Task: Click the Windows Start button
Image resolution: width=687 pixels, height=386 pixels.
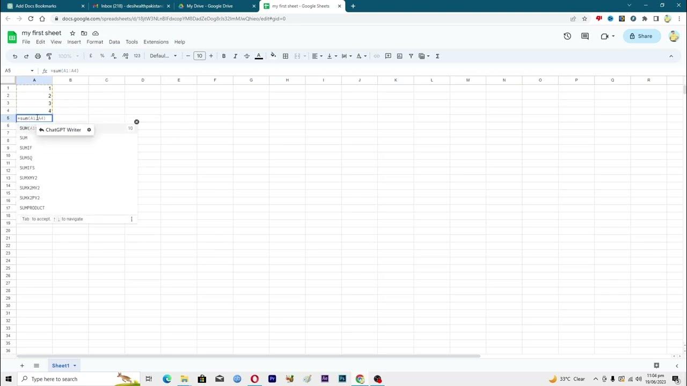Action: click(9, 379)
